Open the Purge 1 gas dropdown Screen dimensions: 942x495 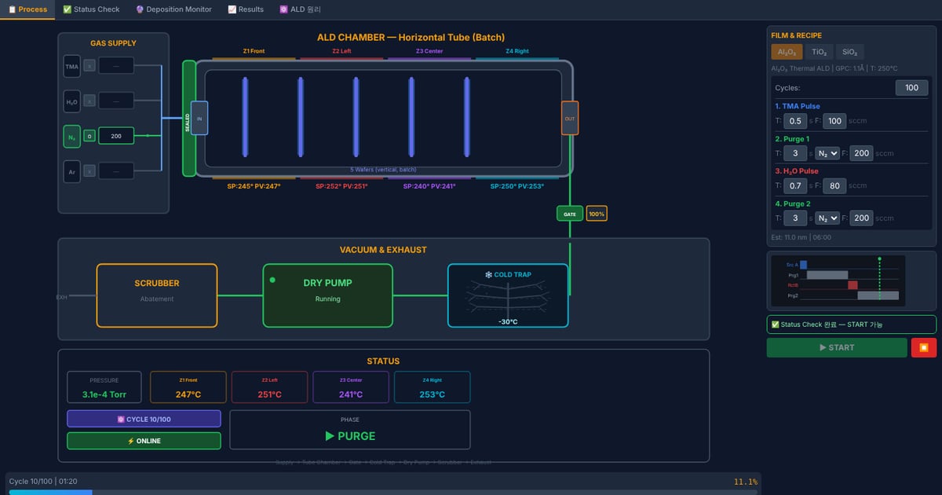827,153
